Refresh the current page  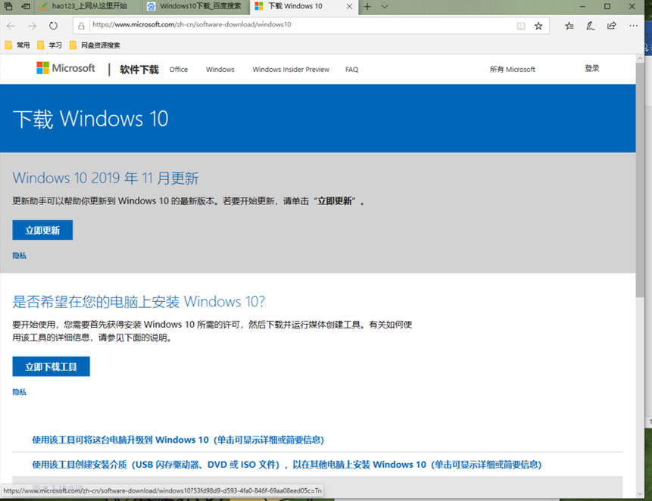coord(53,26)
